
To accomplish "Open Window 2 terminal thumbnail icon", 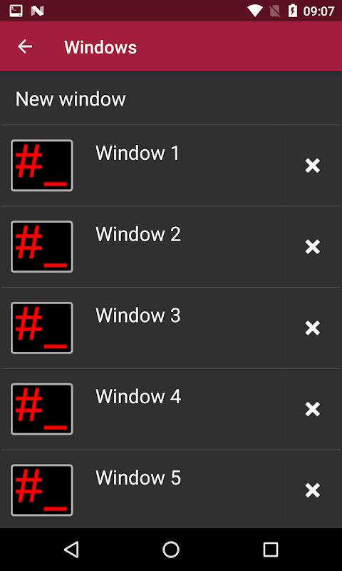I will coord(42,246).
